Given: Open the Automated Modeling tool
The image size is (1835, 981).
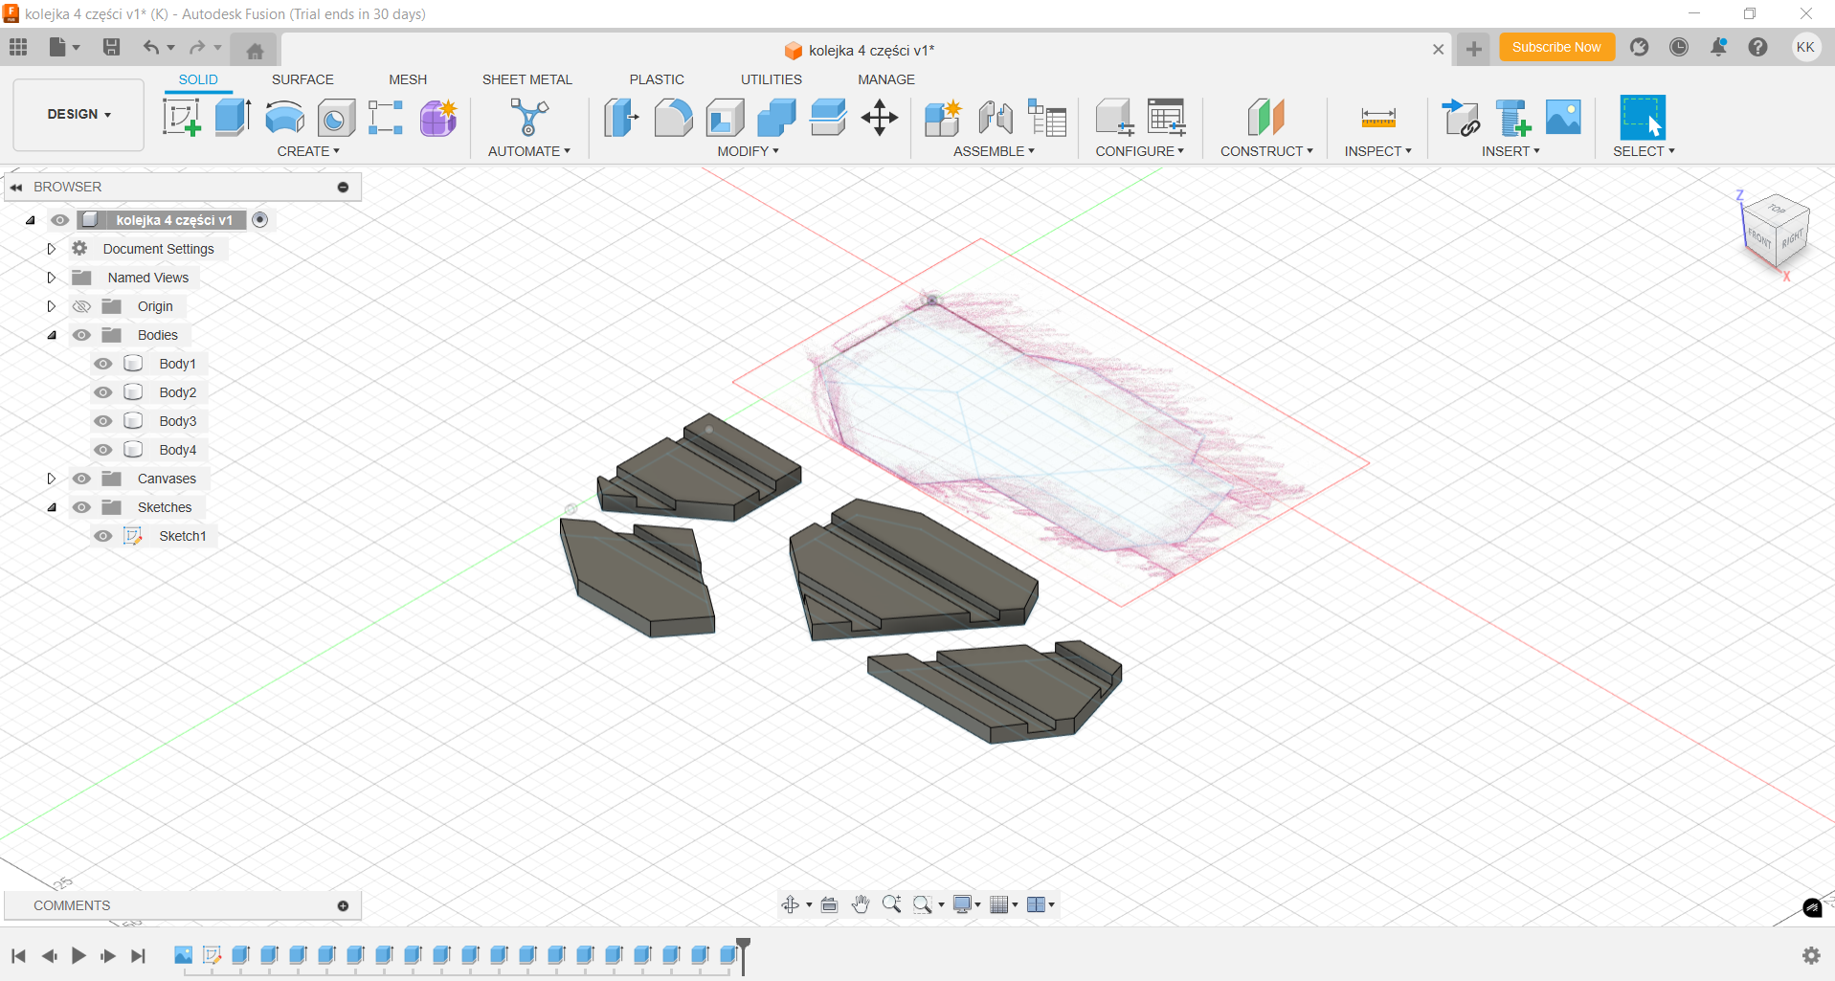Looking at the screenshot, I should (x=528, y=118).
